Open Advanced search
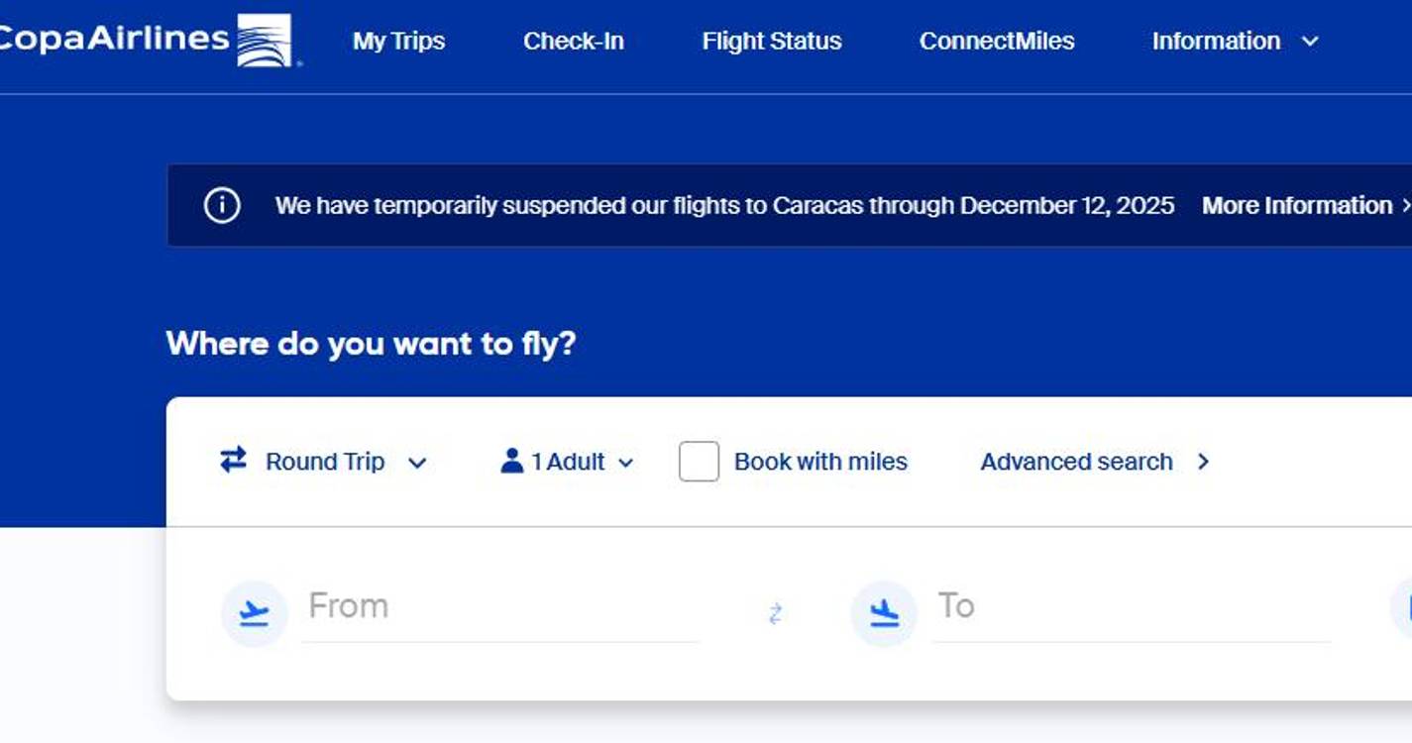1412x743 pixels. tap(1076, 461)
